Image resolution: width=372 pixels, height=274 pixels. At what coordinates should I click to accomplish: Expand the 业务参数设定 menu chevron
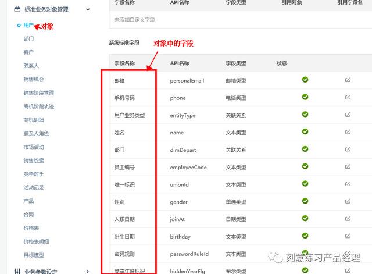click(x=88, y=271)
